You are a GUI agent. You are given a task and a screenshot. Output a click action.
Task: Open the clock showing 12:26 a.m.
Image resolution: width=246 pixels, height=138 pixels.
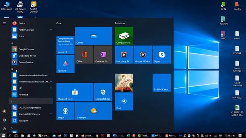point(230,135)
